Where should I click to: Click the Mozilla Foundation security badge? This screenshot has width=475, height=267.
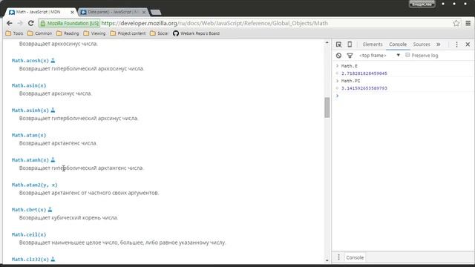[x=70, y=23]
